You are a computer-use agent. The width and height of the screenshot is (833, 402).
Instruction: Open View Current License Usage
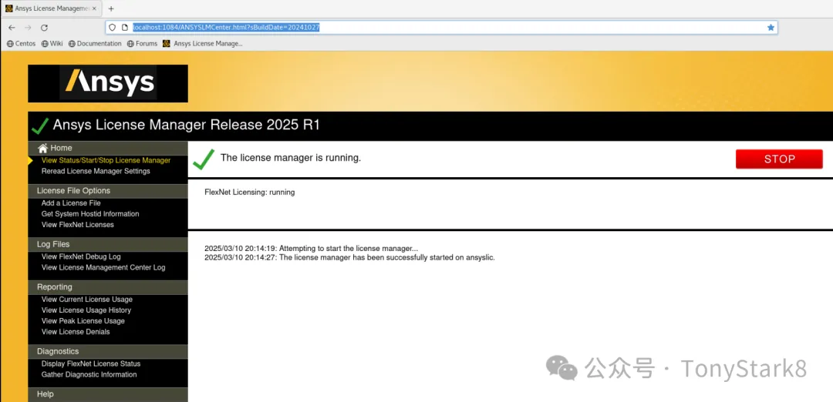(87, 300)
